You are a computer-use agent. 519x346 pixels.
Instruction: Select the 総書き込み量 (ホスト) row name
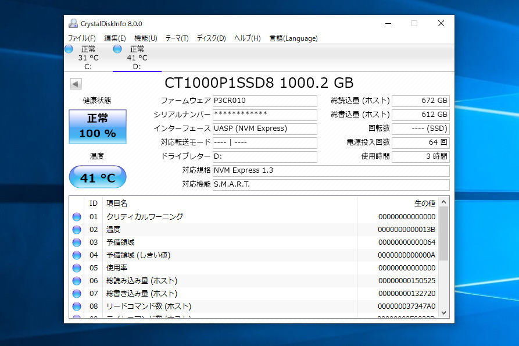(142, 294)
